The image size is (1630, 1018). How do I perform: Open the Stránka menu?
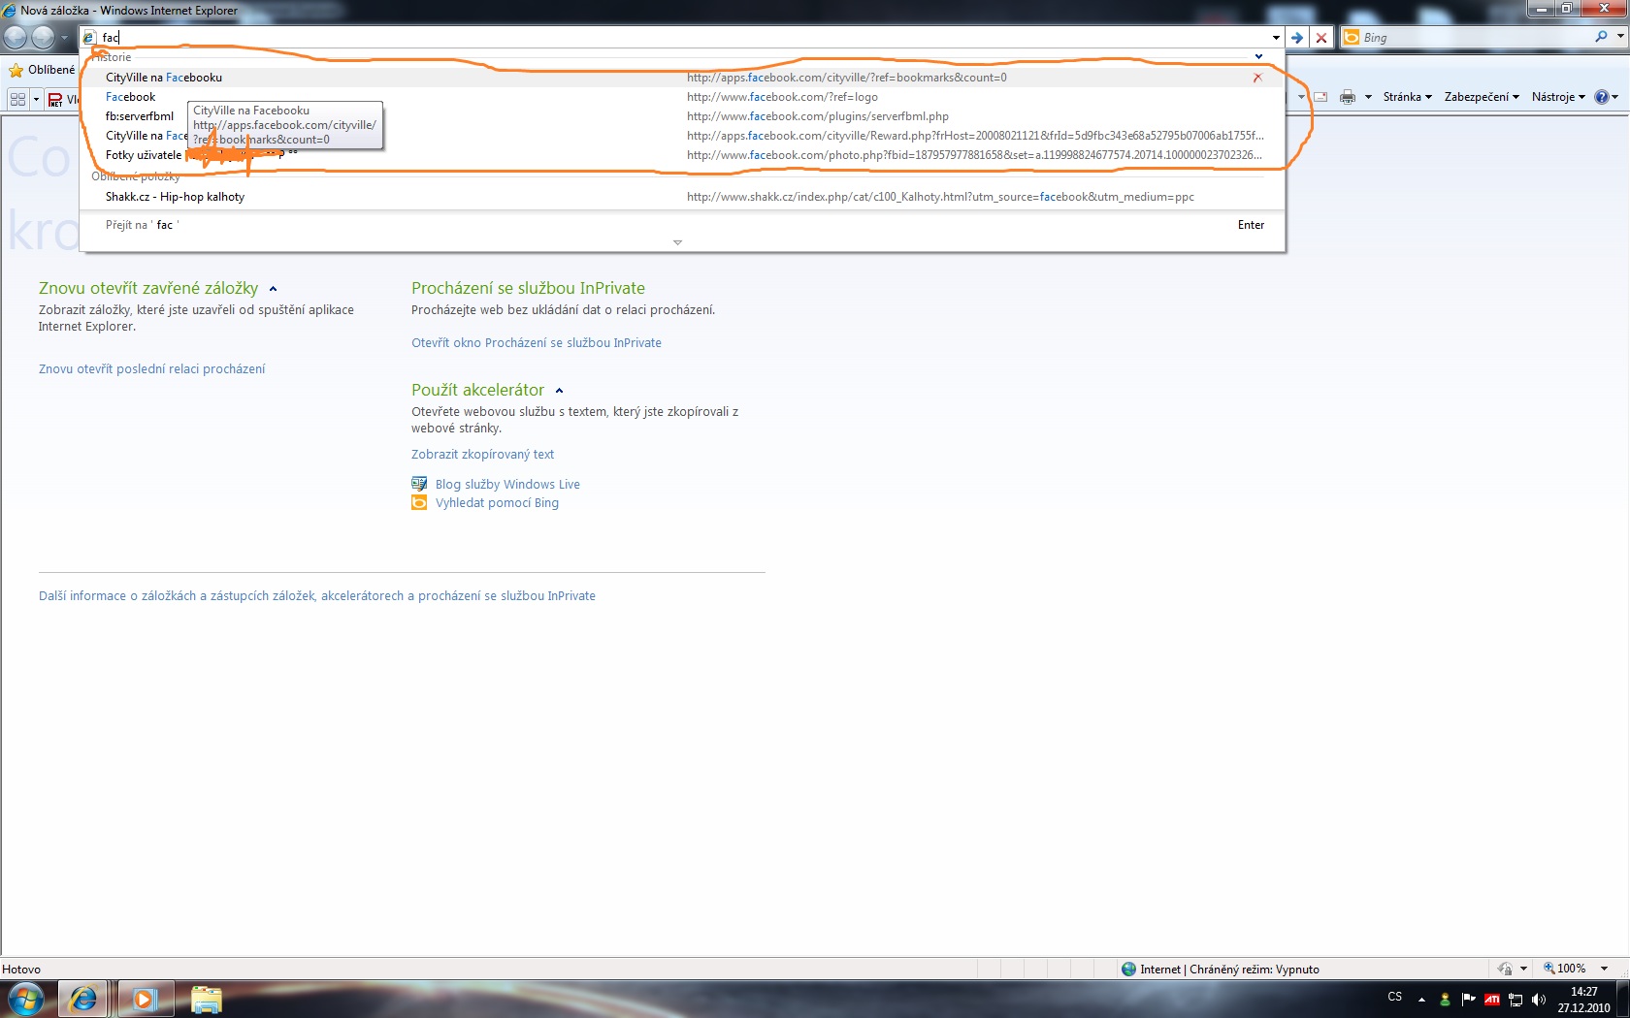tap(1407, 97)
